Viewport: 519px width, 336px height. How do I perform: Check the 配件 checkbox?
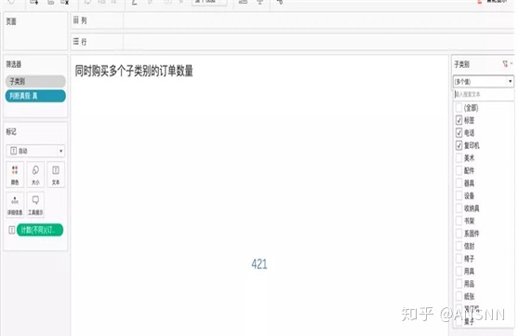tap(459, 170)
